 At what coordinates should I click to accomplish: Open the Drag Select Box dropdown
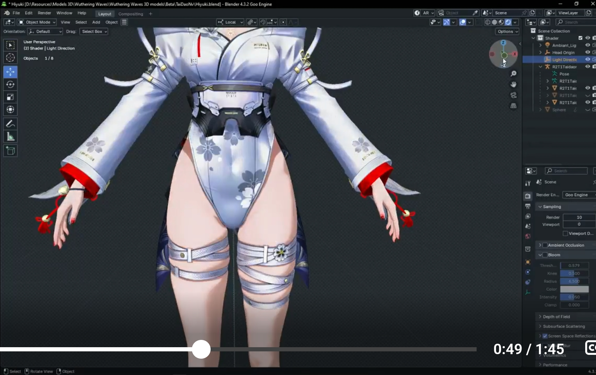click(94, 31)
